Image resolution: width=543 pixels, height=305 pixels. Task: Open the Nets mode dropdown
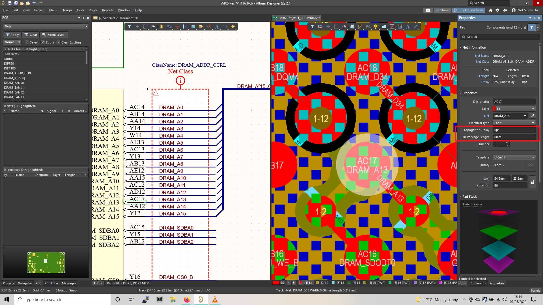pos(46,26)
